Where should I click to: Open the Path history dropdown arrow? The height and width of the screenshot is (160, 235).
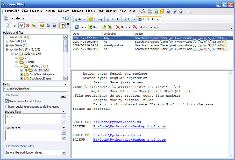65,84
